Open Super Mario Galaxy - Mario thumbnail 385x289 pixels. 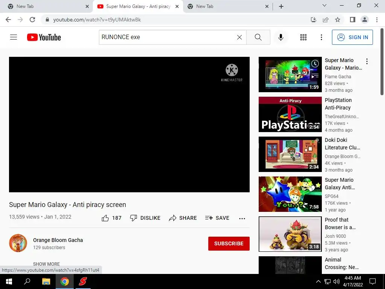290,75
